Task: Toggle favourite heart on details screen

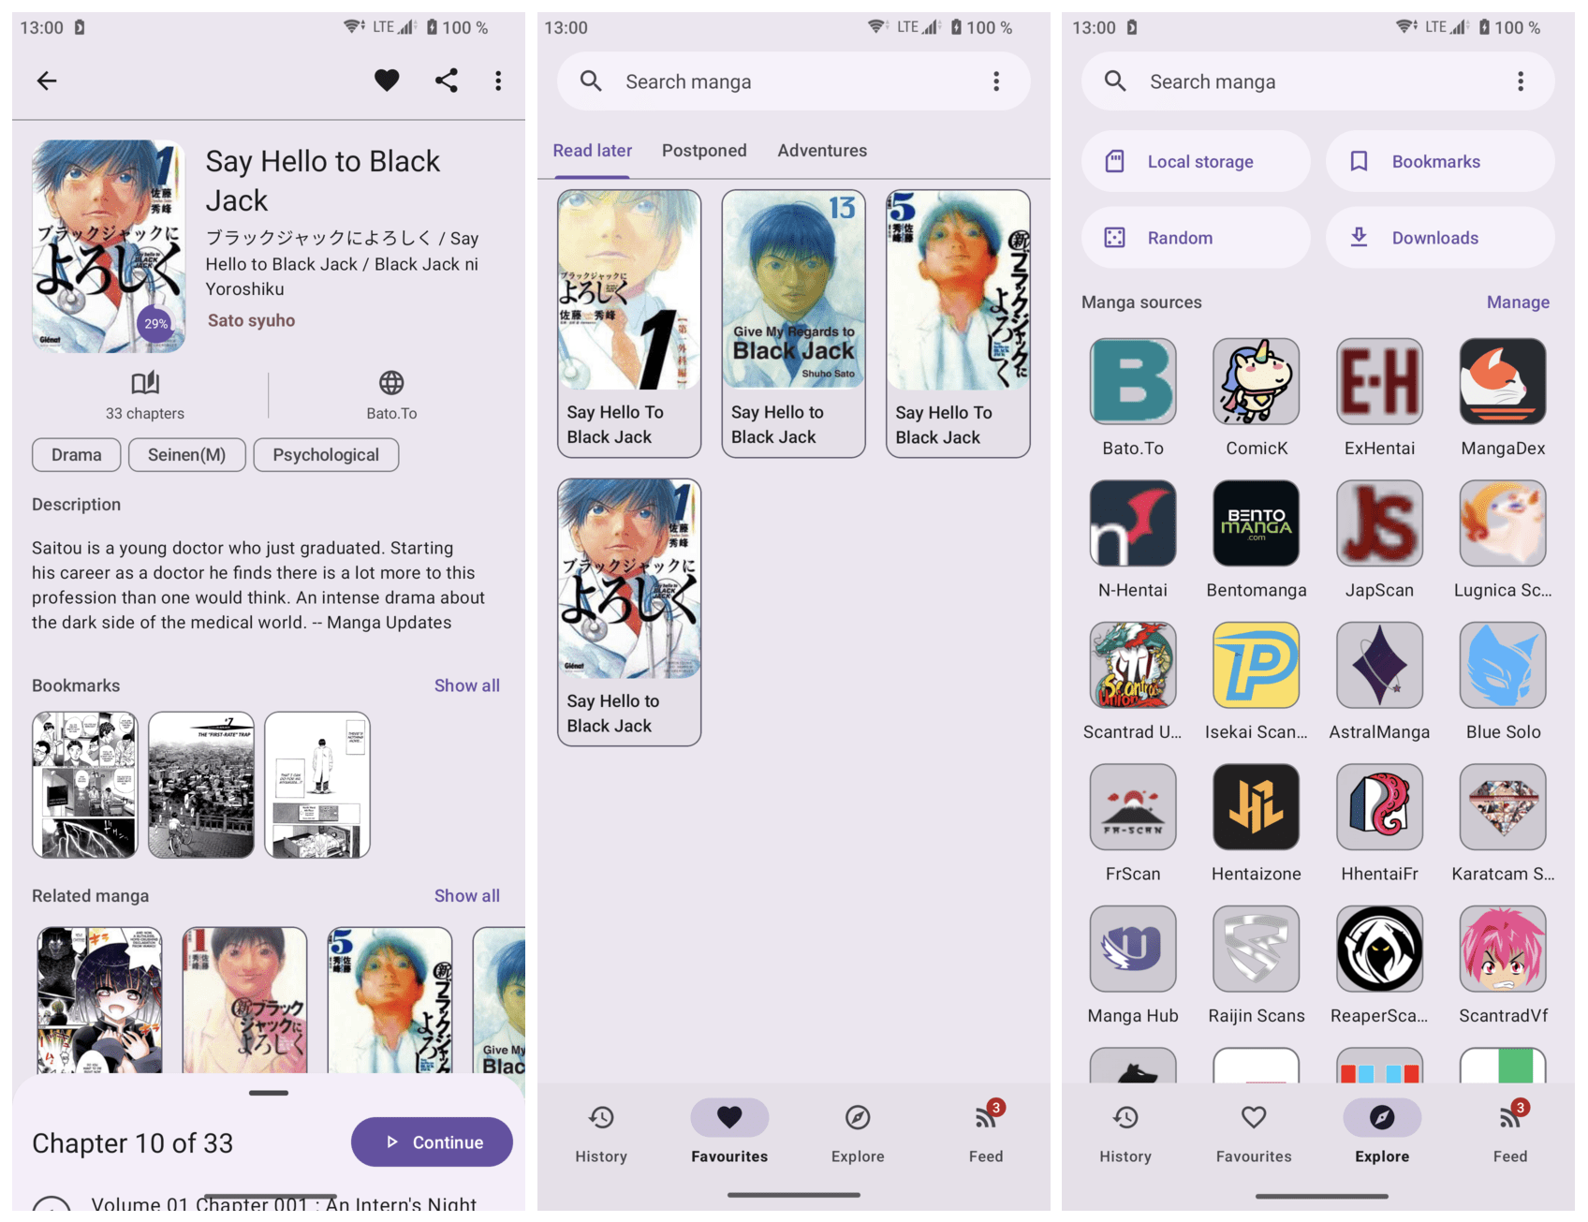Action: 387,81
